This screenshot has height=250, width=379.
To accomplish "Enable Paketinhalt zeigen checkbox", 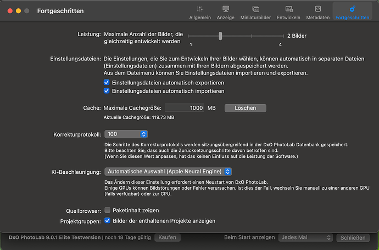I will coord(108,210).
